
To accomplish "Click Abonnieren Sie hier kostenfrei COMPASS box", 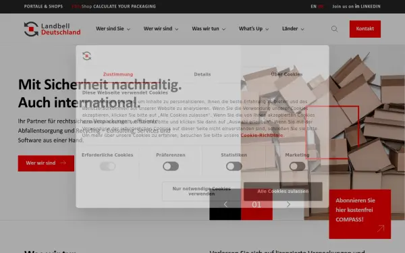I will [360, 214].
